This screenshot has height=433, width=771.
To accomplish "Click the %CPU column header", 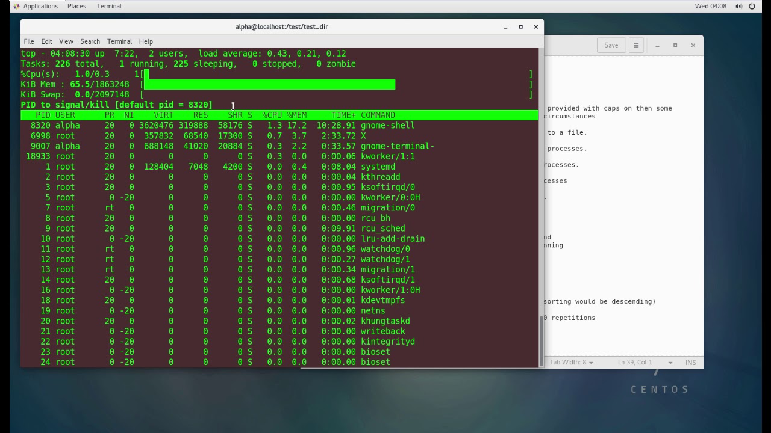I will click(272, 115).
